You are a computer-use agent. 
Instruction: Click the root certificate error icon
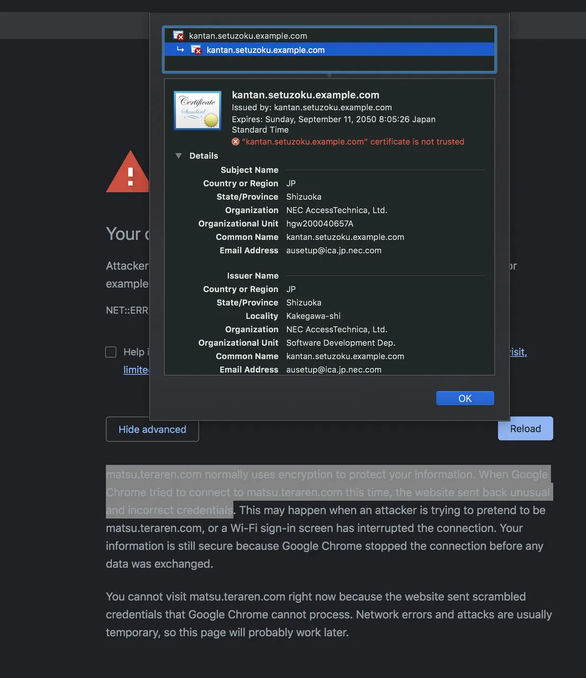click(178, 35)
